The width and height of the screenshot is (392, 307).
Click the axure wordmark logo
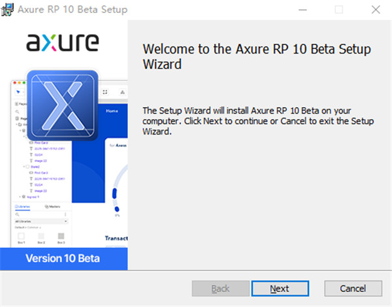point(63,42)
